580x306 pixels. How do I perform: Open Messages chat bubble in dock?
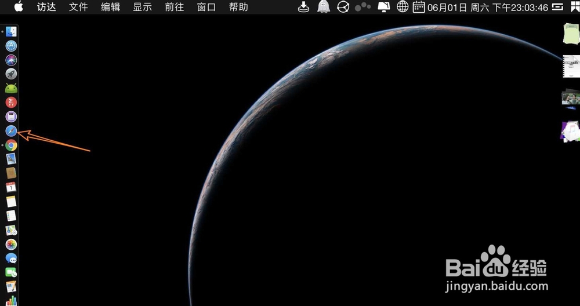tap(11, 258)
